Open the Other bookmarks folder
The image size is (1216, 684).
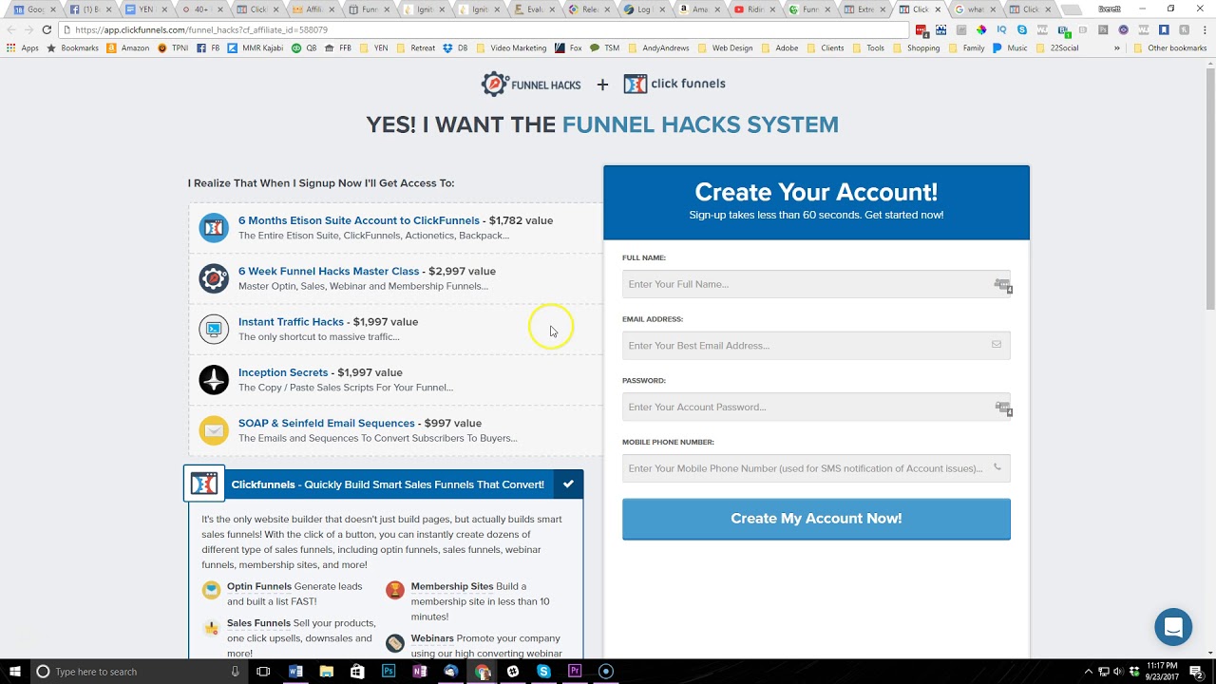coord(1170,47)
